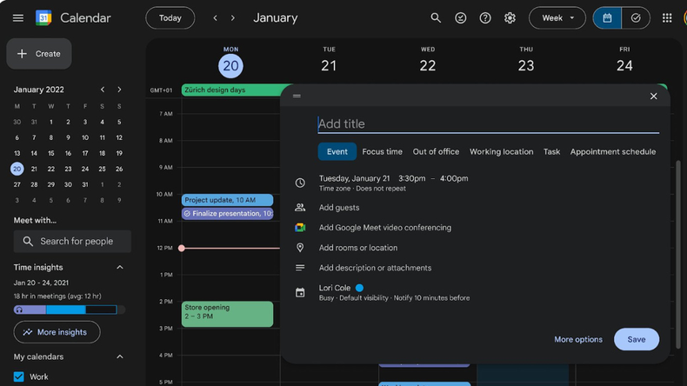Screen dimensions: 687x386
Task: Open Help question mark icon
Action: click(485, 18)
